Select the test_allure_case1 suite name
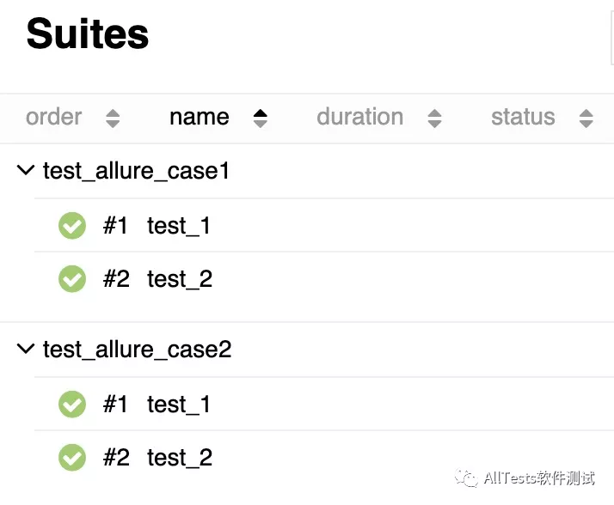 point(136,172)
